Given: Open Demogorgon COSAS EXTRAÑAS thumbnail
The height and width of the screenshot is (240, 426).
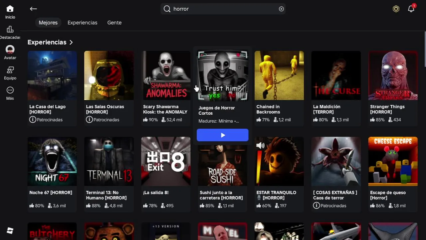Looking at the screenshot, I should (336, 161).
